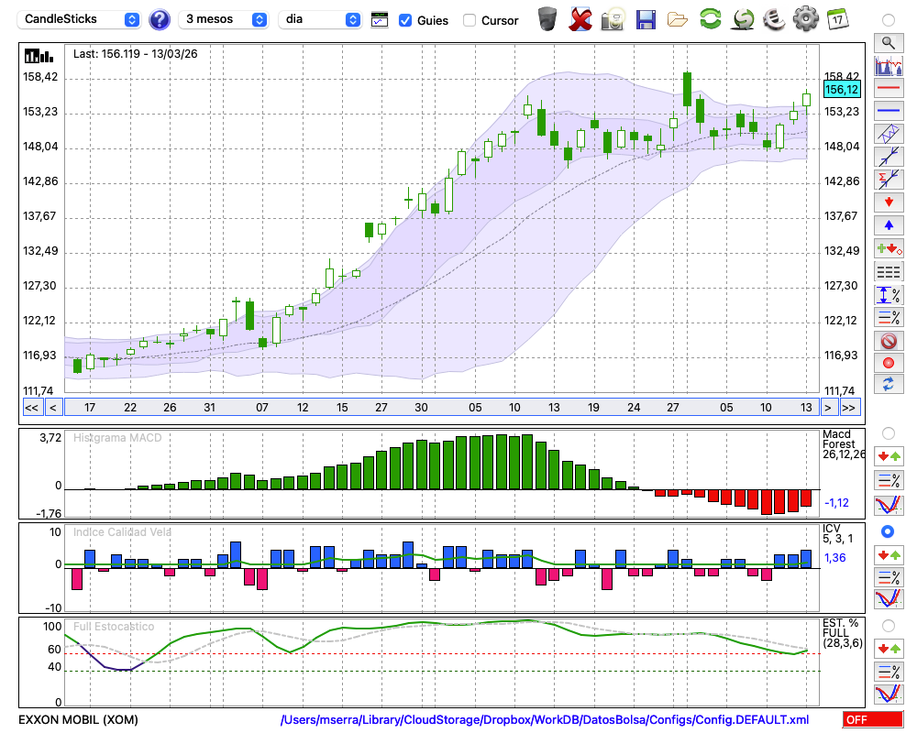Screen dimensions: 917x733
Task: Click the floppy disk save icon
Action: pos(646,19)
